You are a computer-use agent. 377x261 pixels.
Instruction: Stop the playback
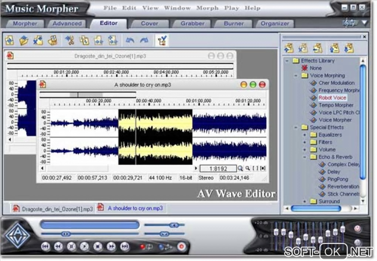[x=98, y=247]
